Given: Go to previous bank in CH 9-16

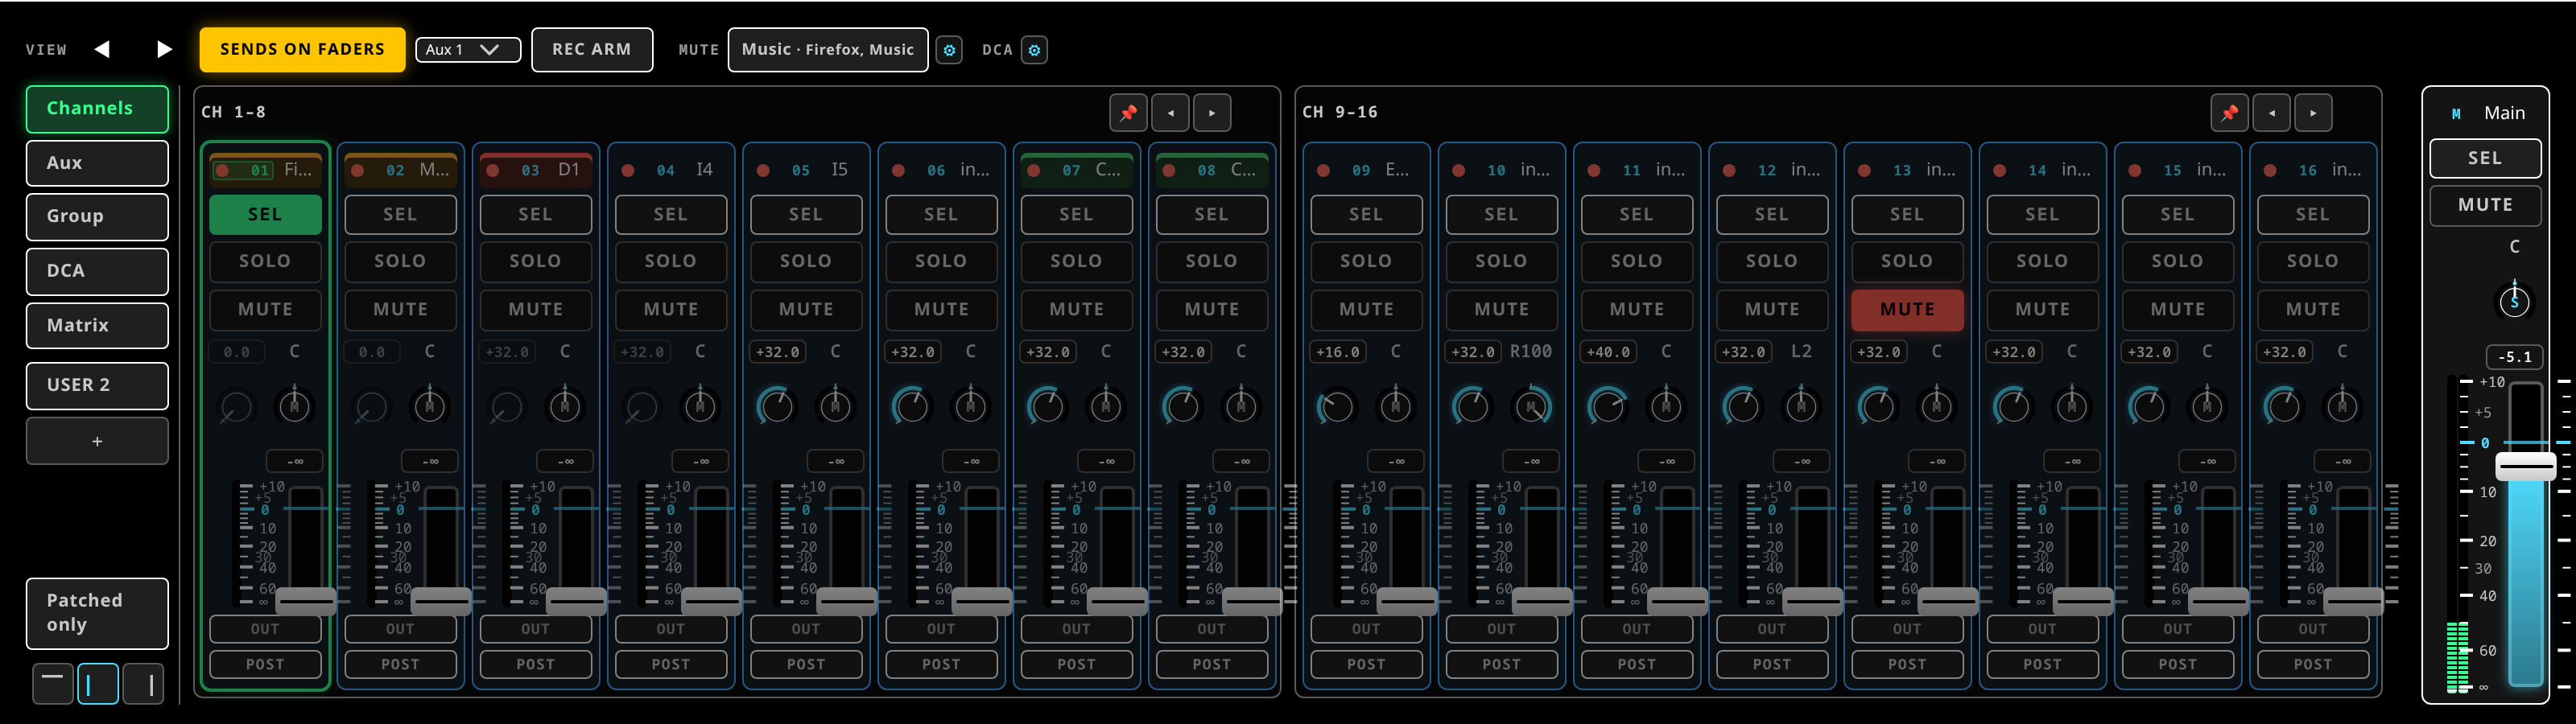Looking at the screenshot, I should pyautogui.click(x=2271, y=113).
